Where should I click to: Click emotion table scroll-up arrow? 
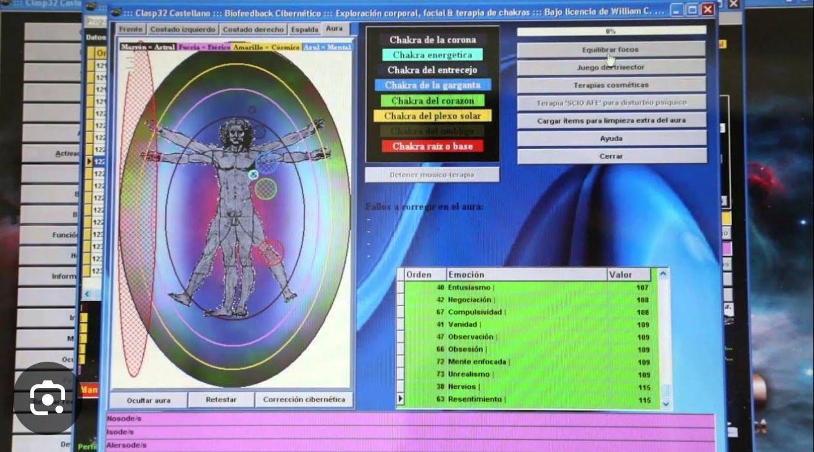tap(662, 275)
